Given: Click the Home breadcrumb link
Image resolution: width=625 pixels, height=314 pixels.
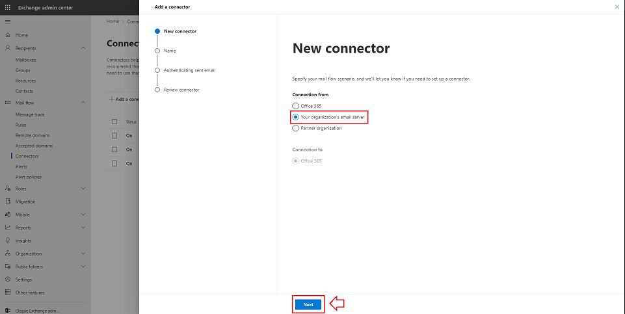Looking at the screenshot, I should (113, 21).
